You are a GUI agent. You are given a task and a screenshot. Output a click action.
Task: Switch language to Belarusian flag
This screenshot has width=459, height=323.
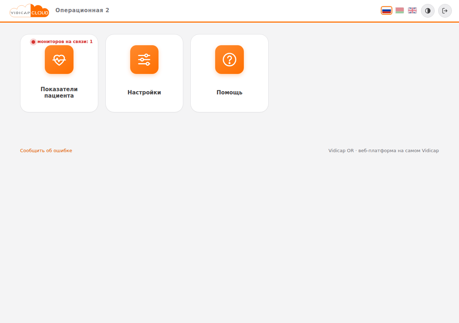pyautogui.click(x=400, y=10)
